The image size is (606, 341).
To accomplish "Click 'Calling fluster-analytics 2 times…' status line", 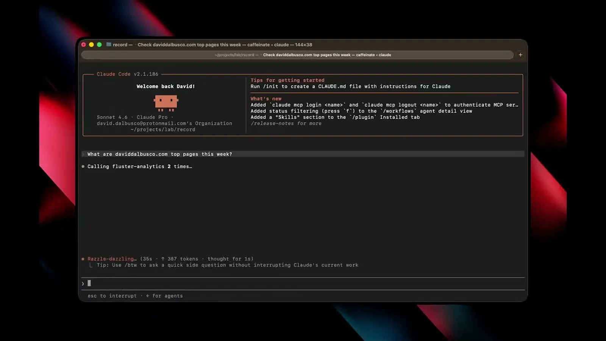I will tap(140, 166).
